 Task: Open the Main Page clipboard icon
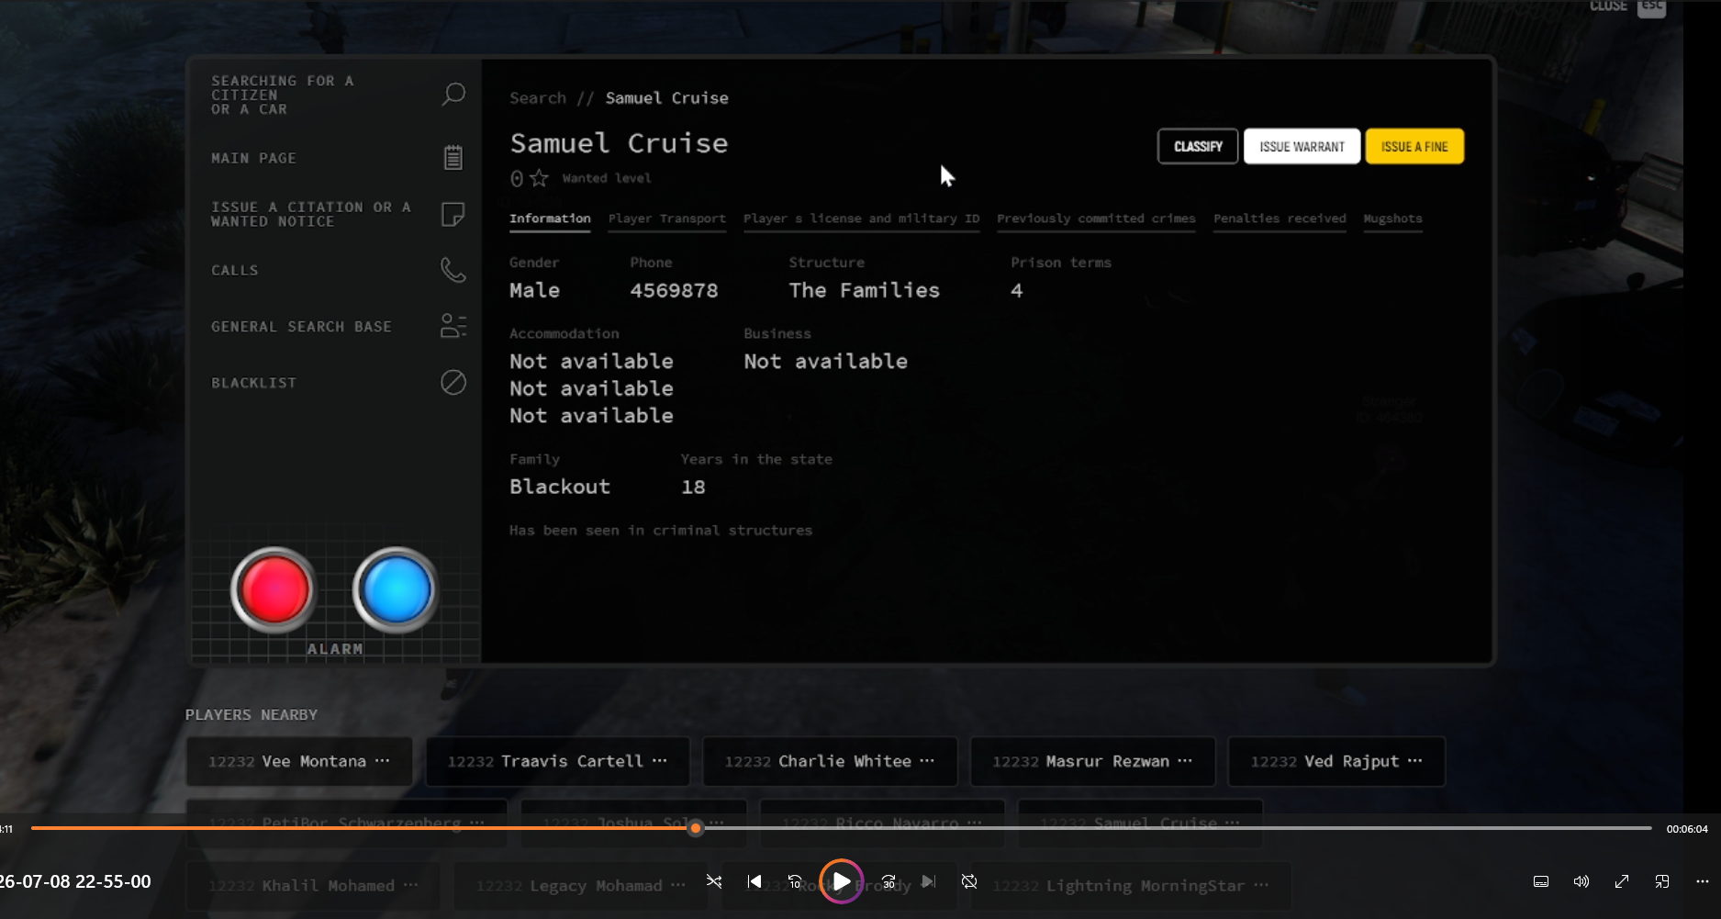453,158
